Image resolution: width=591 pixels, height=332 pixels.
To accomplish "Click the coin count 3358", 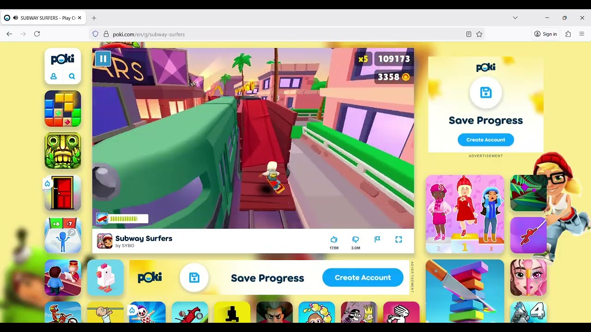I will (x=393, y=77).
